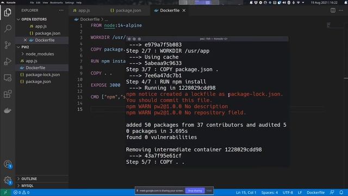
Task: Open the Help menu
Action: pyautogui.click(x=79, y=3)
